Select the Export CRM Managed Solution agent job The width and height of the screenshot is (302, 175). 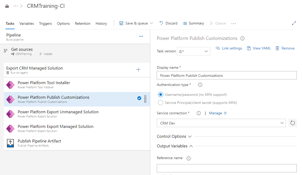(77, 70)
